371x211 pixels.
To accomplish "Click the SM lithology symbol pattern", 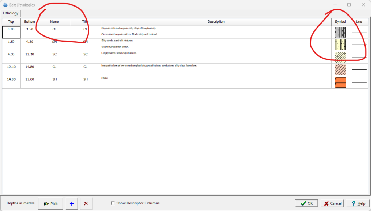I will tap(340, 45).
